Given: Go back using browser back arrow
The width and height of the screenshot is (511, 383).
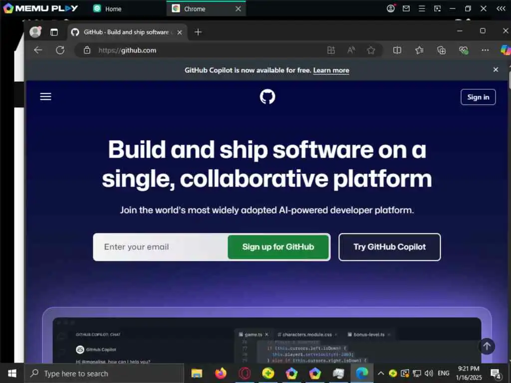Looking at the screenshot, I should pos(38,50).
